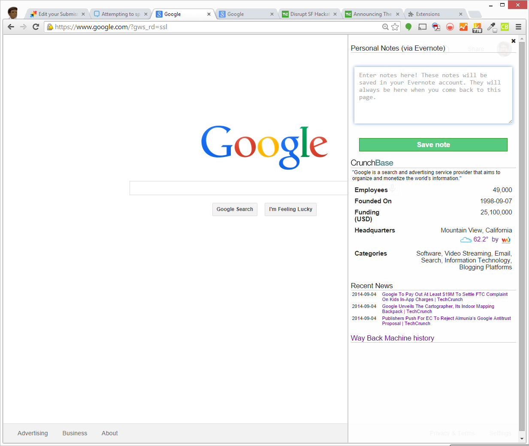Open the Announcing The tab
Viewport: 529px width, 446px height.
click(x=372, y=14)
